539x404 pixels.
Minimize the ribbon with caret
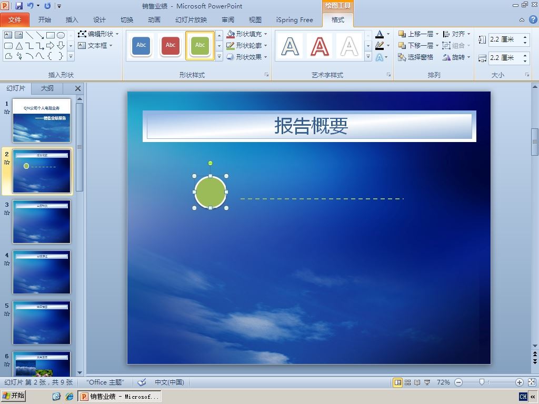point(522,20)
